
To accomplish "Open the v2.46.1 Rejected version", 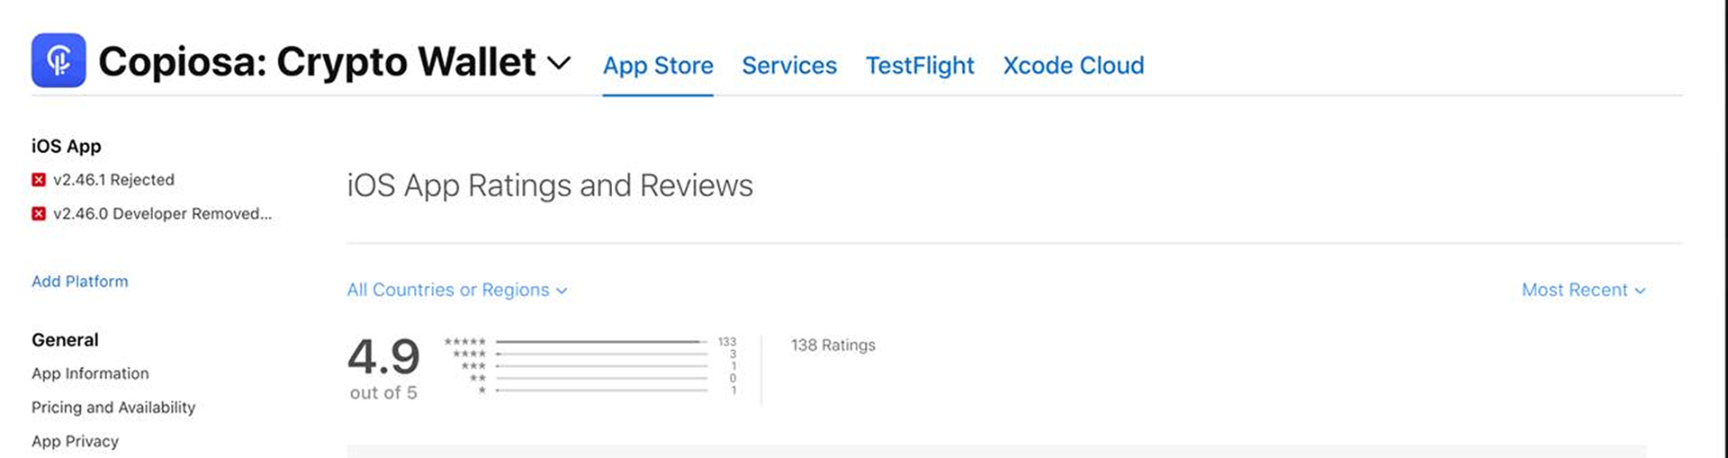I will click(x=113, y=180).
